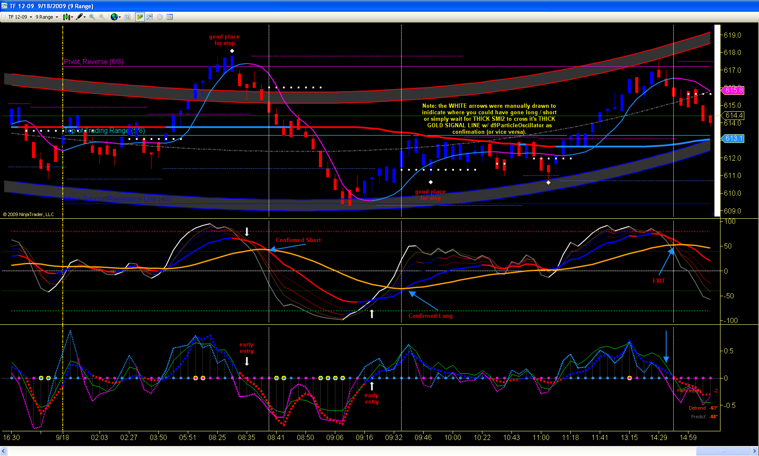Click the candlestick chart style icon
The image size is (759, 456).
tap(66, 17)
